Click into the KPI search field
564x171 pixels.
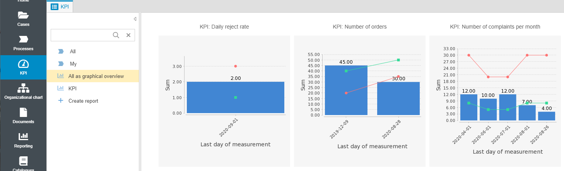81,35
